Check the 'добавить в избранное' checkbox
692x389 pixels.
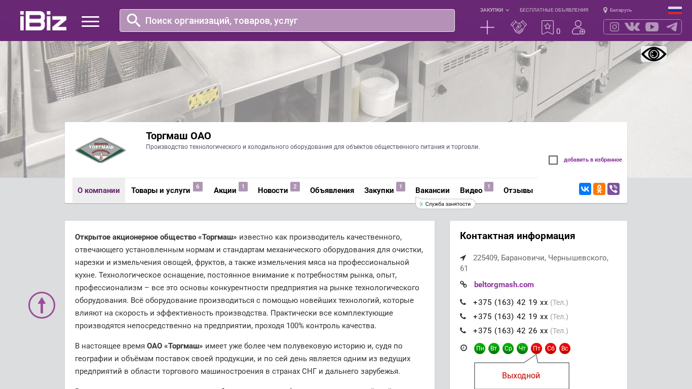click(x=553, y=160)
